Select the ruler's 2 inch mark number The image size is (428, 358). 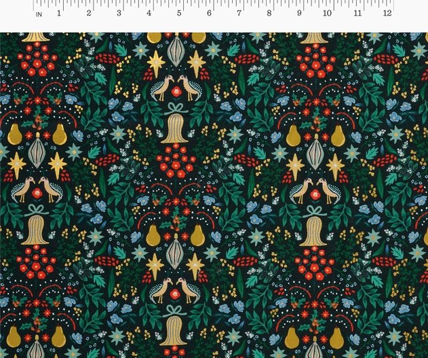pos(89,13)
